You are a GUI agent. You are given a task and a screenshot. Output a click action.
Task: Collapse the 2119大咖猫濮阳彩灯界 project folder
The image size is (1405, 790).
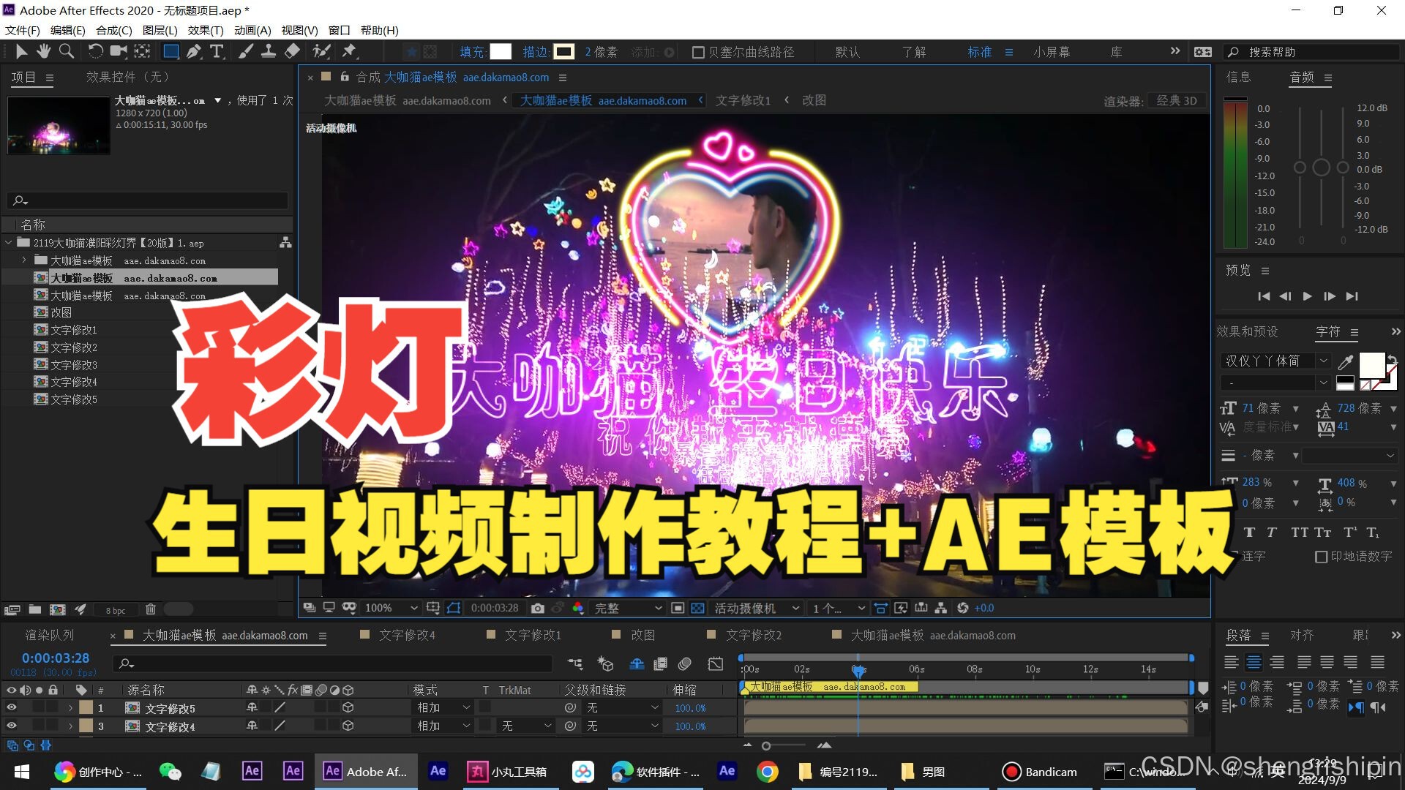tap(9, 243)
